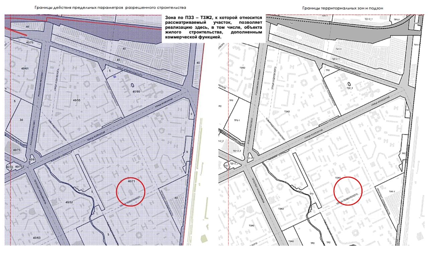Select the "ТИ3" zone label
Viewport: 428px width, 254px height.
(x=292, y=23)
